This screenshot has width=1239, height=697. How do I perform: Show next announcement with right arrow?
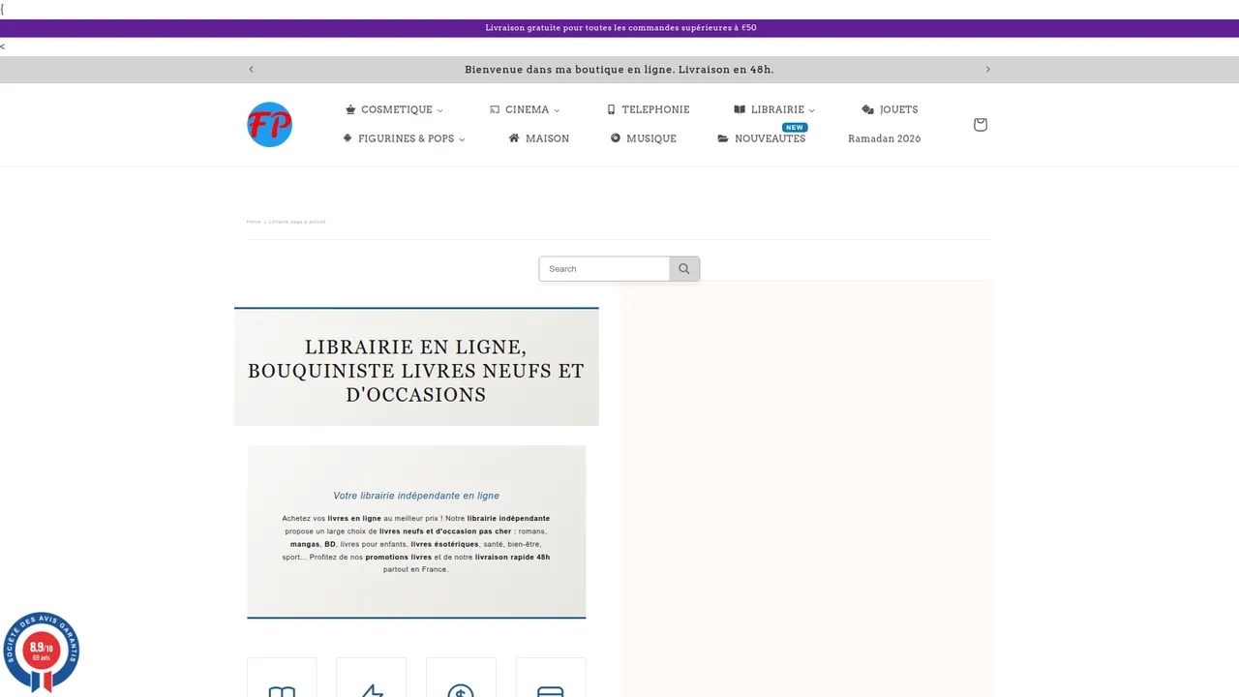[987, 70]
